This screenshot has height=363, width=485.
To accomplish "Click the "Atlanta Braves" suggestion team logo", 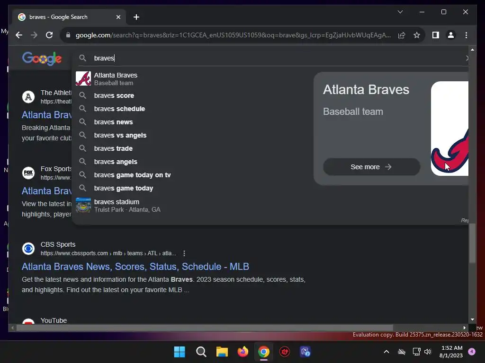I will click(83, 78).
